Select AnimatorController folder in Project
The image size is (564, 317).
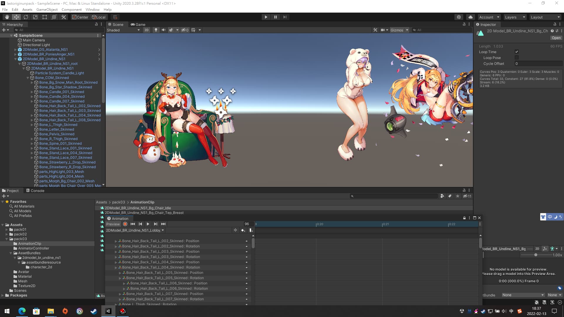point(33,248)
